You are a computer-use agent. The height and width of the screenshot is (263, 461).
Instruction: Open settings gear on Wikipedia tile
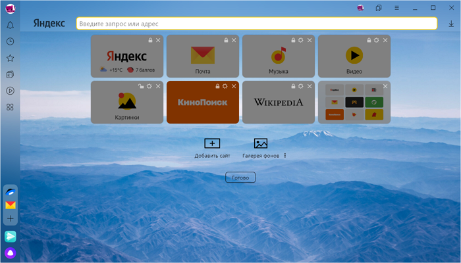tap(301, 86)
